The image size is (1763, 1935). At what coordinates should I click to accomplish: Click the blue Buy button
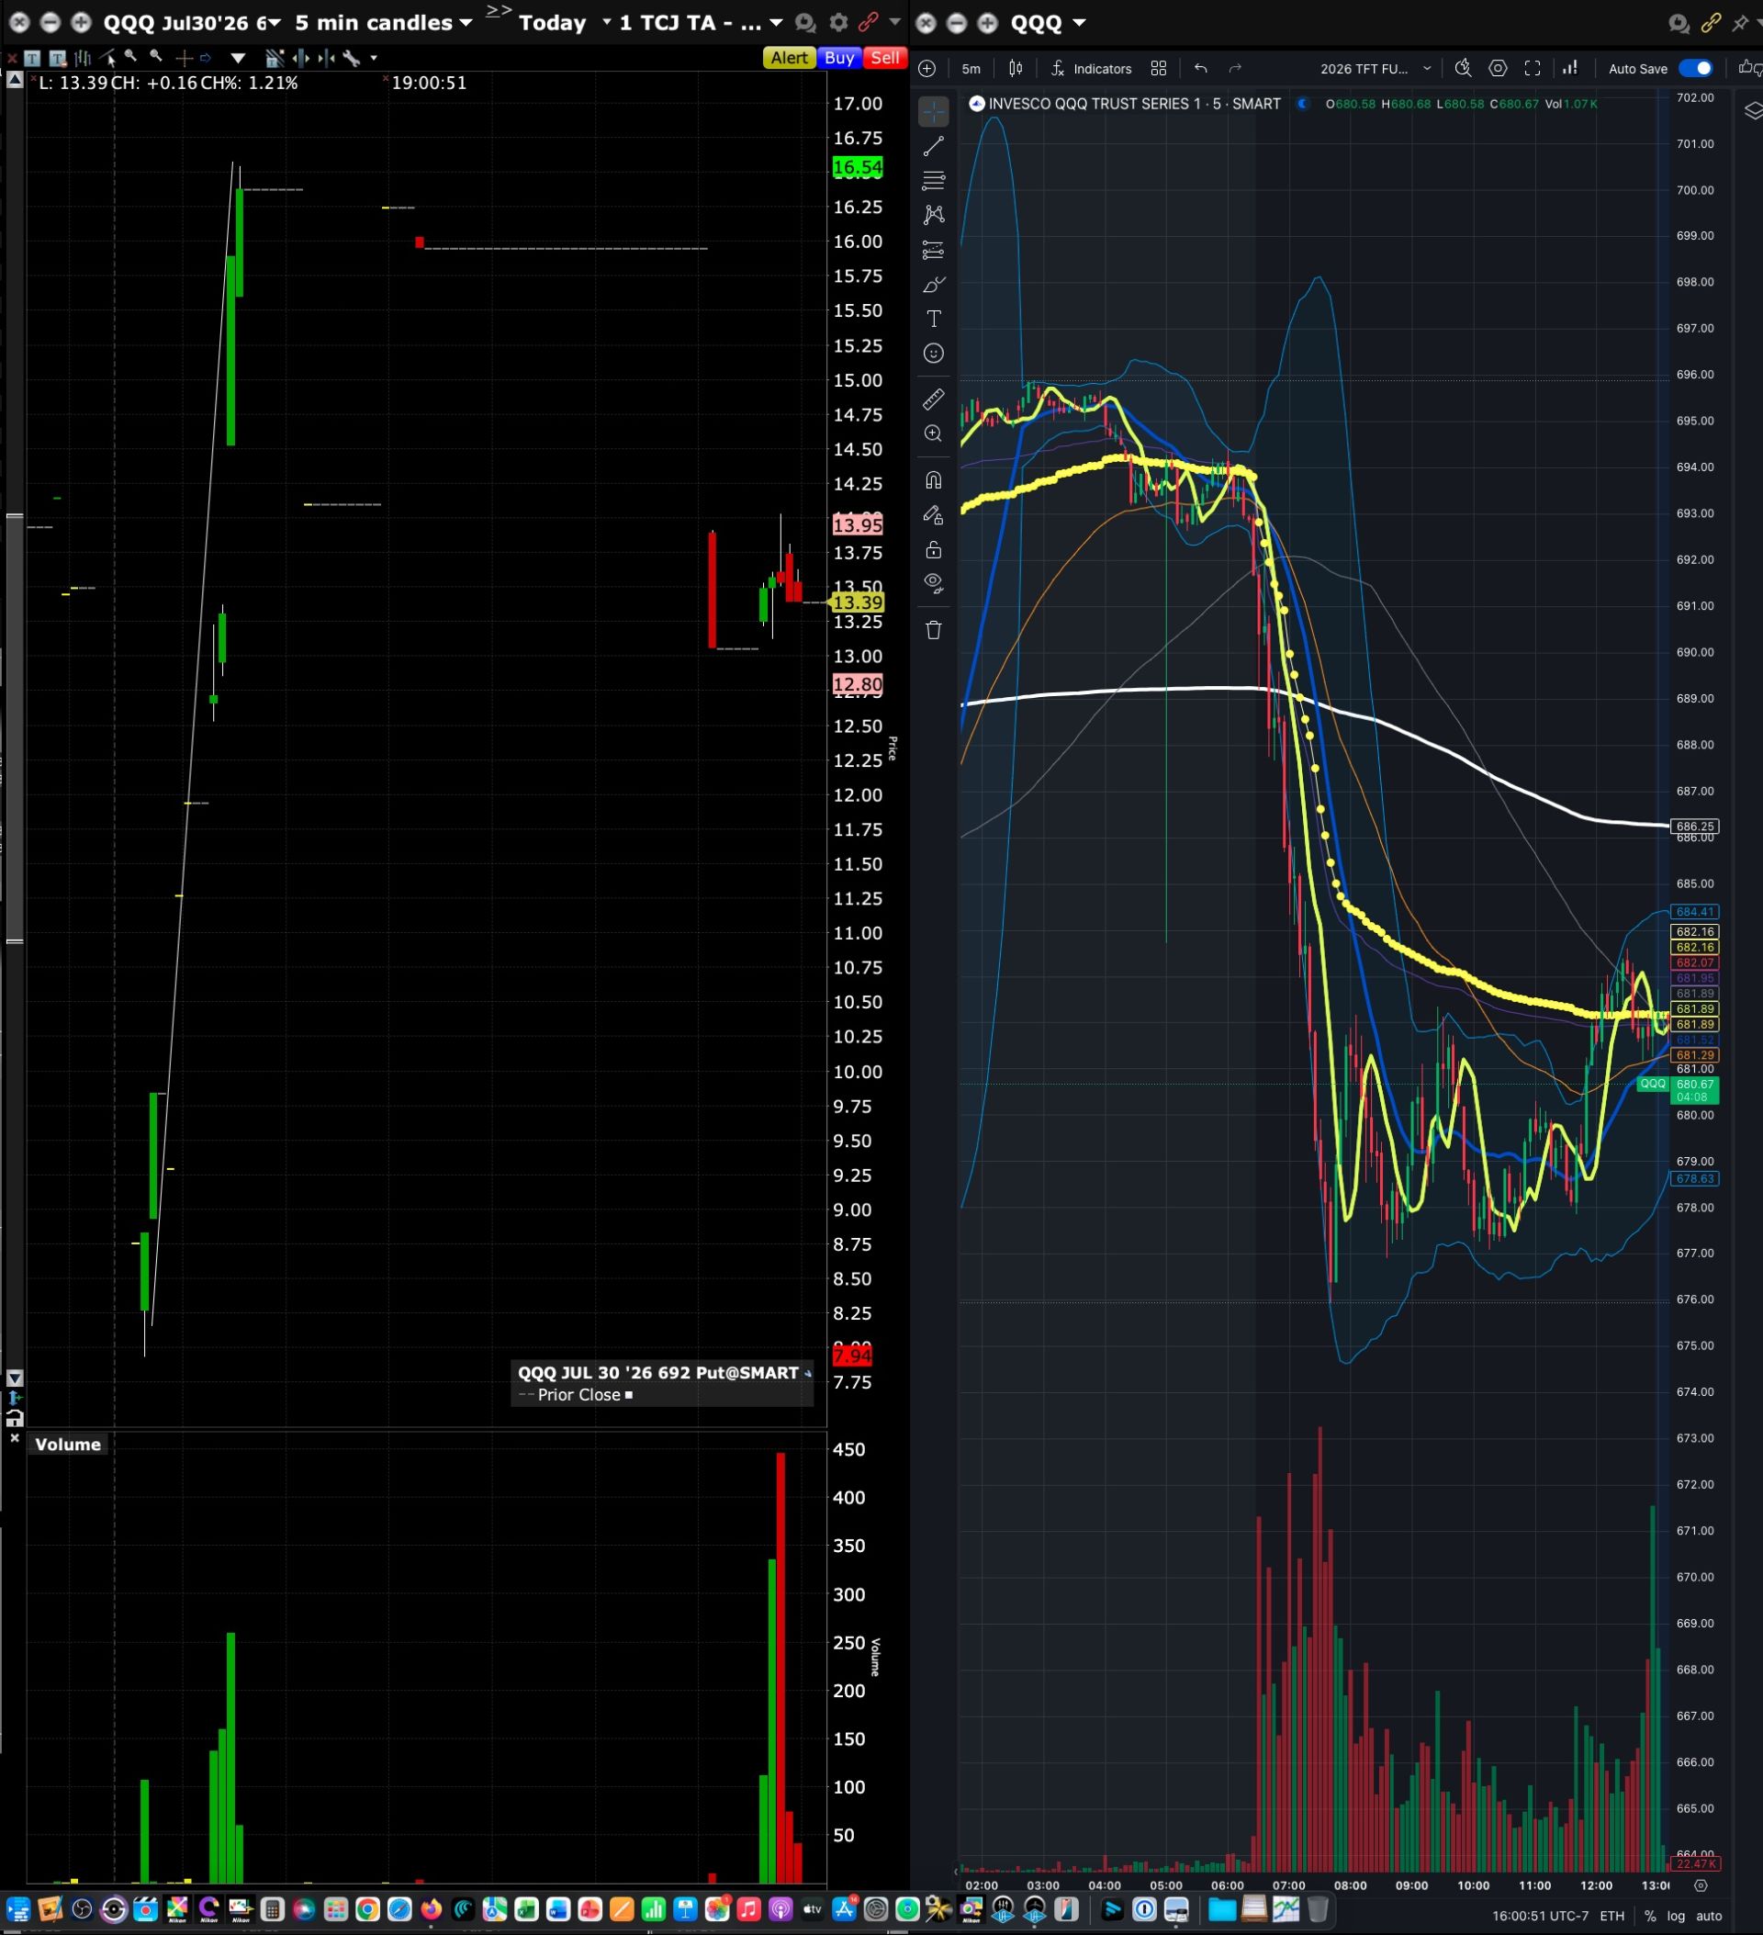pyautogui.click(x=838, y=58)
